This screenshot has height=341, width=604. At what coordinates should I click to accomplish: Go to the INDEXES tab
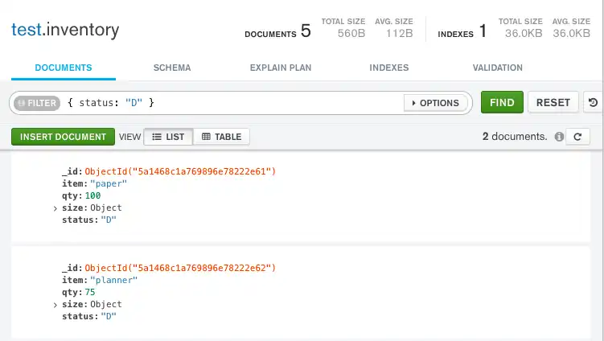[388, 68]
